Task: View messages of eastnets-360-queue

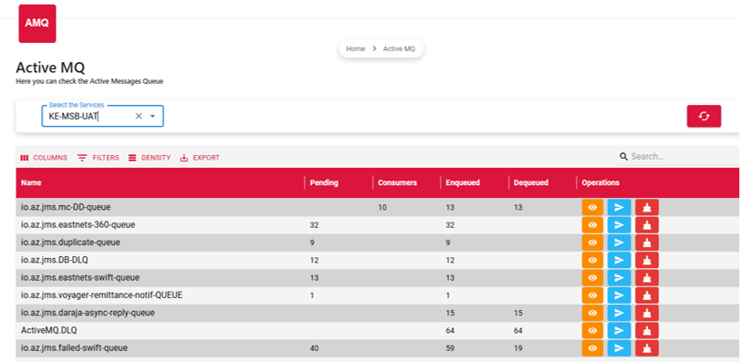Action: (x=592, y=225)
